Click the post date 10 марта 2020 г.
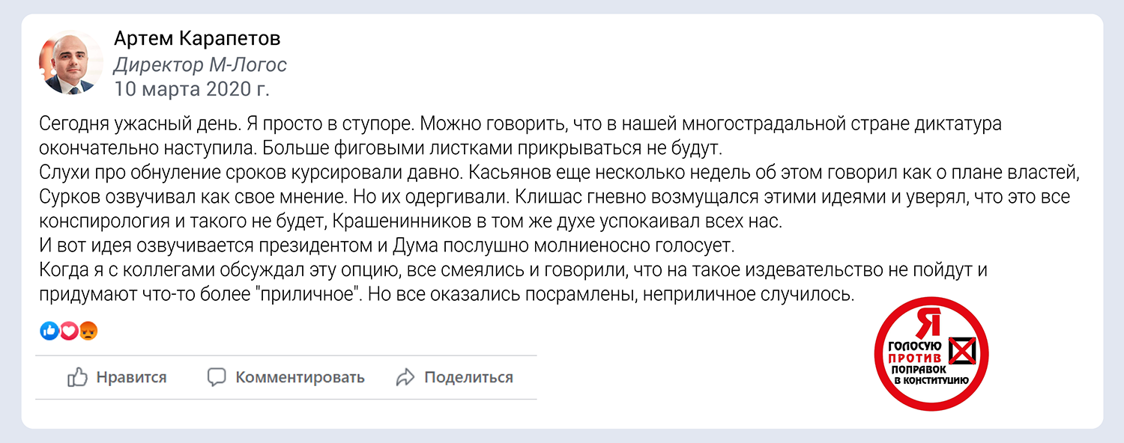 pyautogui.click(x=191, y=90)
